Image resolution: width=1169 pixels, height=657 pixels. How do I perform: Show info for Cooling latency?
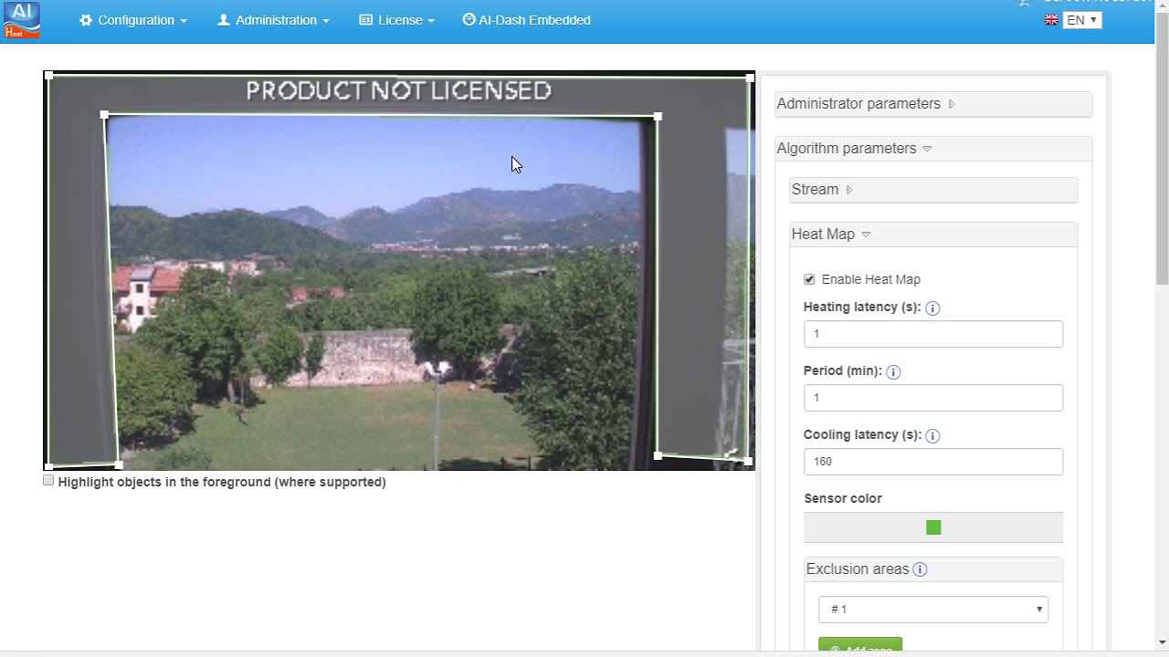click(x=932, y=436)
